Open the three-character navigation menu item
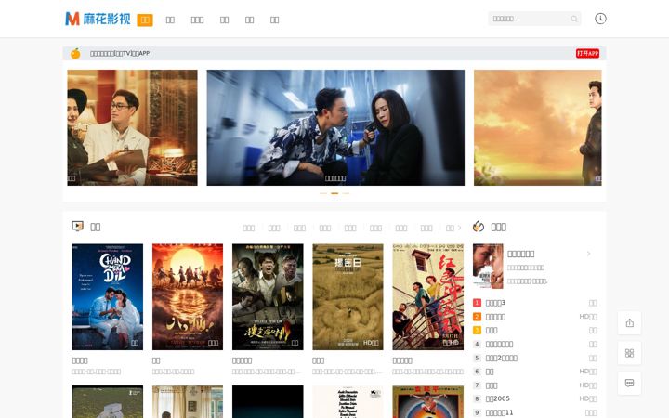Viewport: 669px width, 418px height. (197, 20)
